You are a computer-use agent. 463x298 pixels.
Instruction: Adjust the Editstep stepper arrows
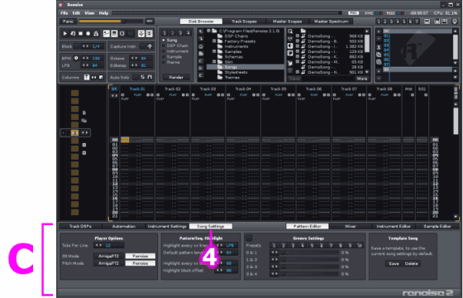coord(134,65)
